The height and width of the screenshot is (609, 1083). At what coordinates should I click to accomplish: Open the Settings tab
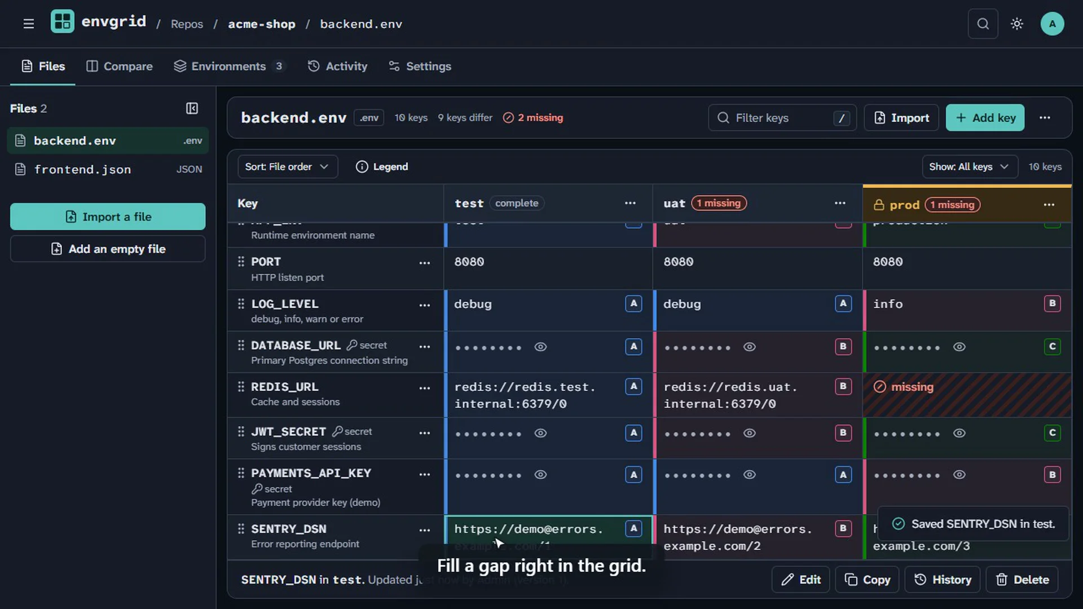coord(420,66)
